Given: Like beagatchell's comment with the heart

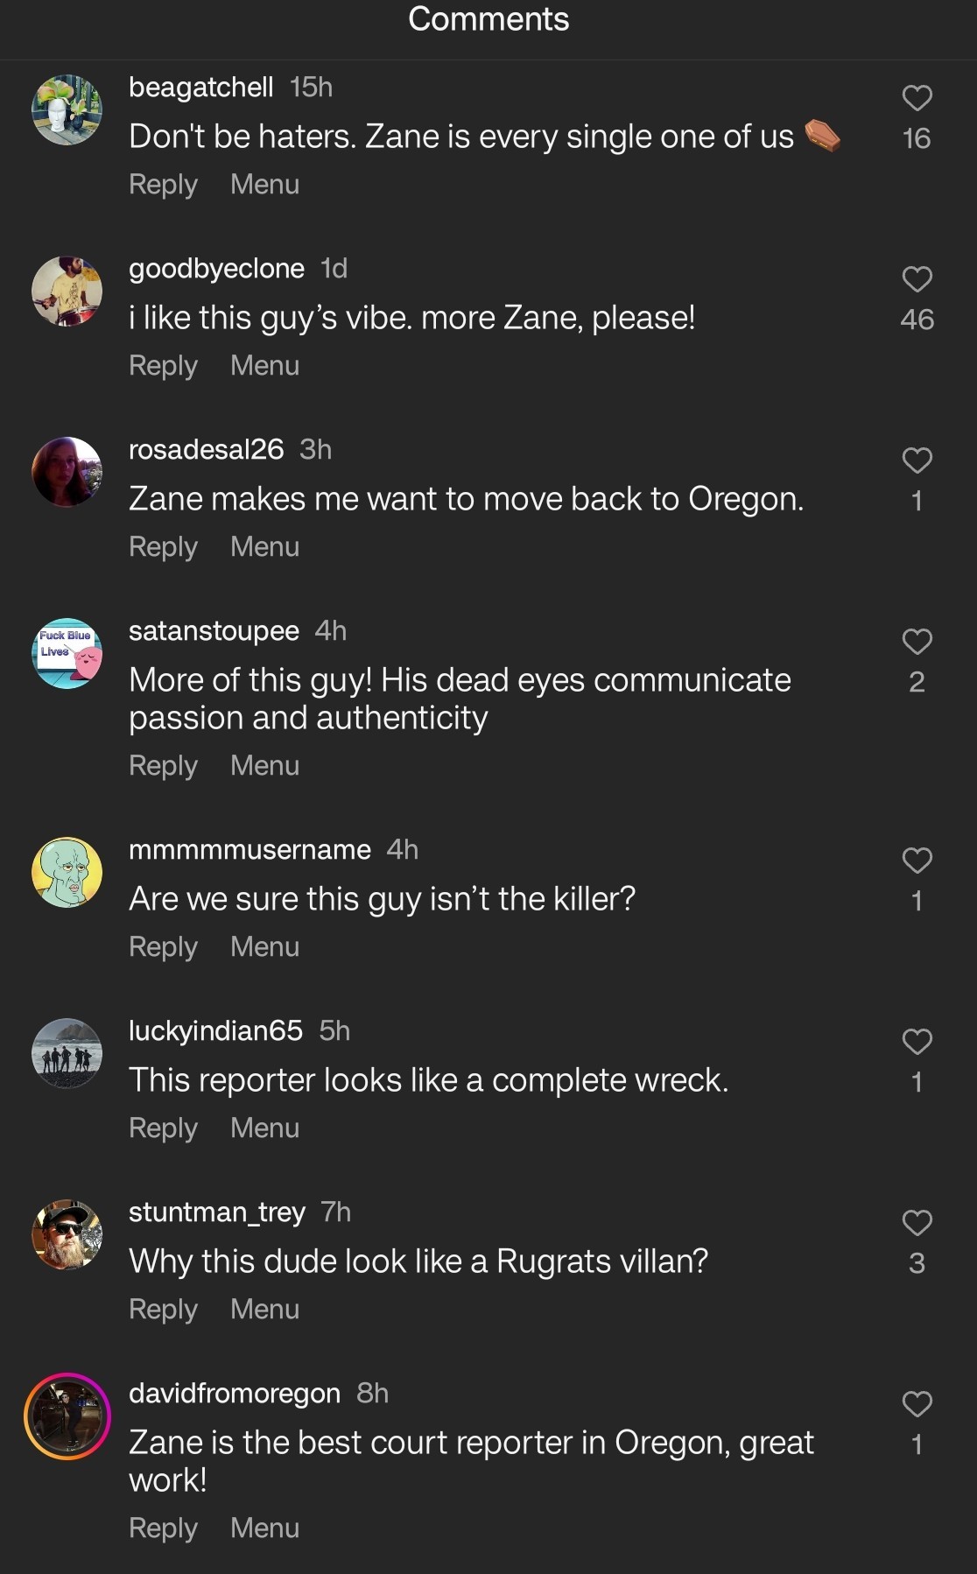Looking at the screenshot, I should tap(917, 98).
